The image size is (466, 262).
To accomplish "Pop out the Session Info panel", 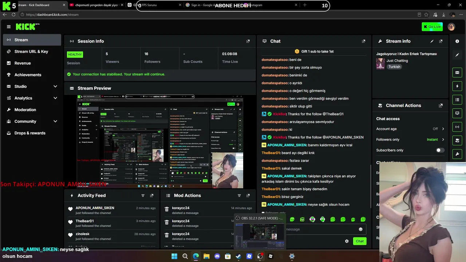I will tap(248, 41).
